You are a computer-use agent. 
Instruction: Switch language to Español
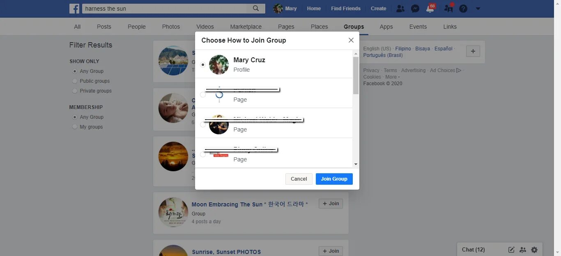point(443,49)
